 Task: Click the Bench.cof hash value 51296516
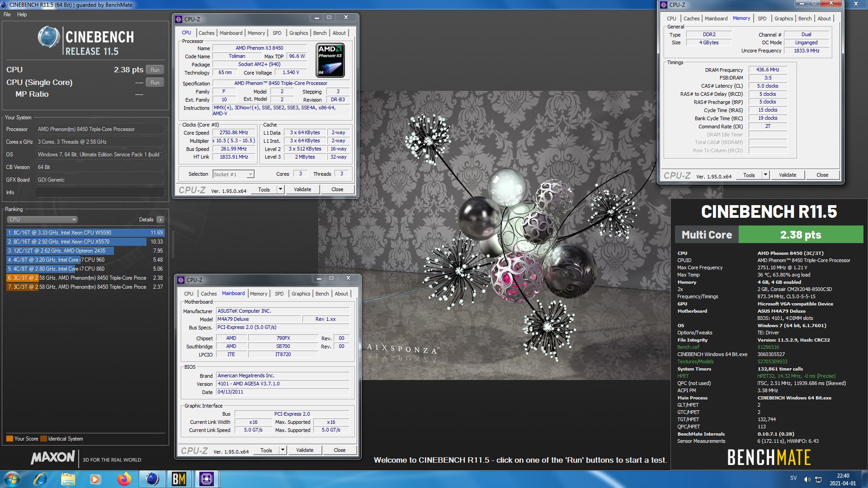(x=769, y=347)
